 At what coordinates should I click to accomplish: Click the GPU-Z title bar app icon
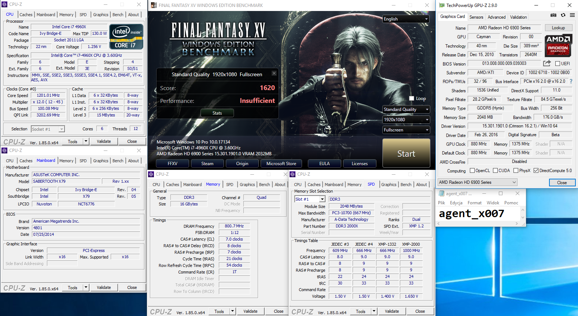(442, 5)
